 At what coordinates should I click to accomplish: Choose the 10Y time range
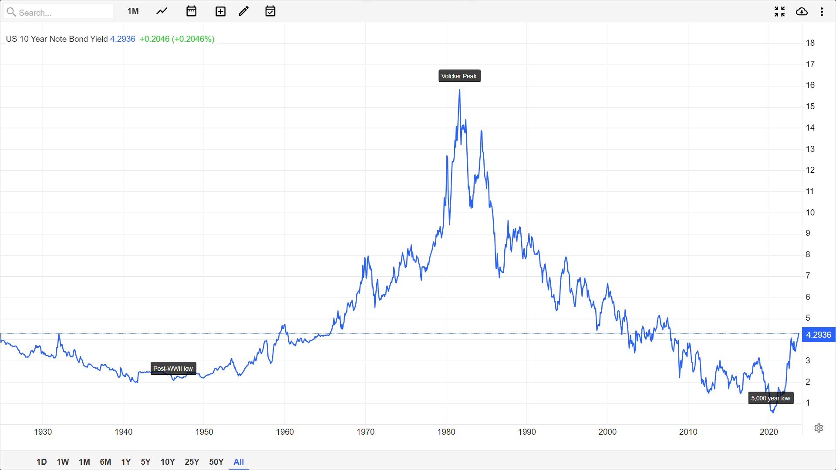168,462
